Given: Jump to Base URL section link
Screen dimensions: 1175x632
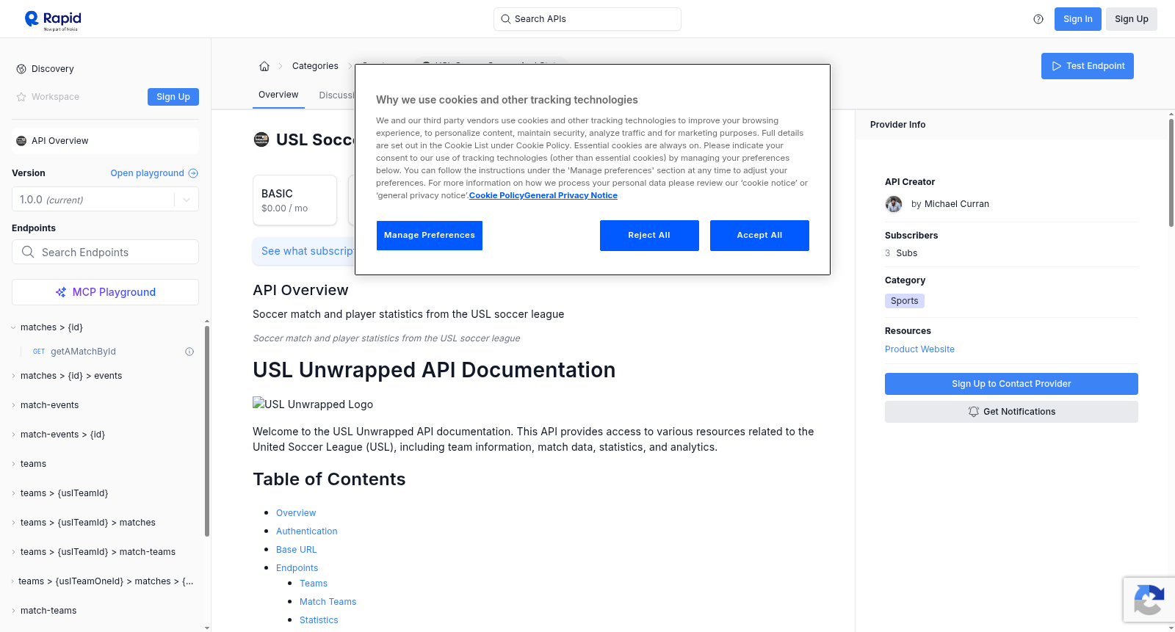Looking at the screenshot, I should click(297, 550).
